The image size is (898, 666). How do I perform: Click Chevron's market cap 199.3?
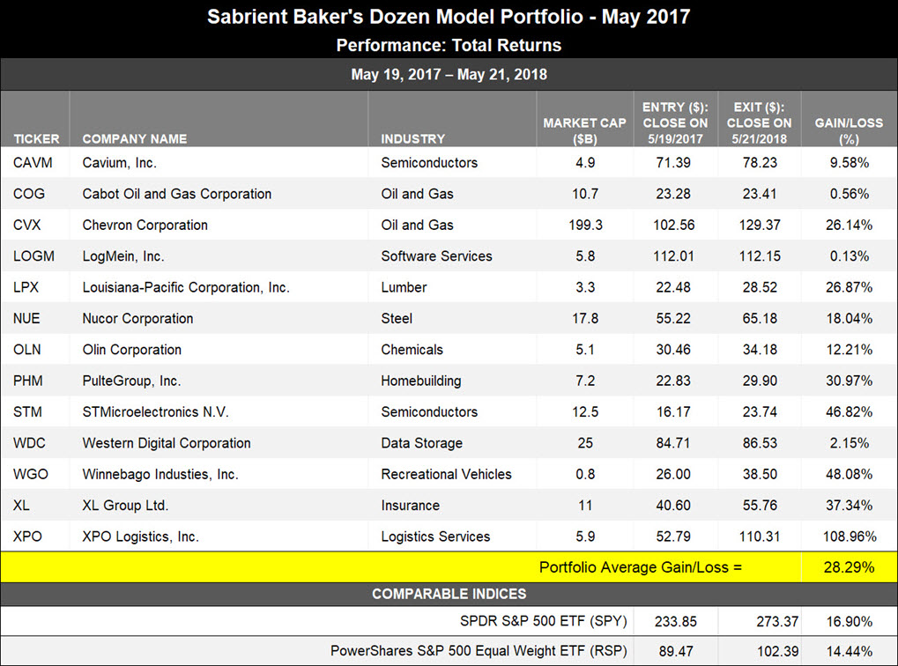point(585,225)
